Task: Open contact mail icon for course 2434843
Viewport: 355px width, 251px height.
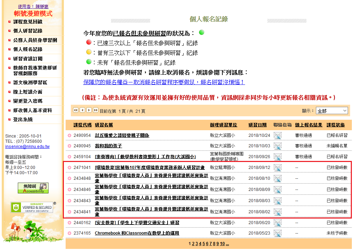Action: point(278,201)
